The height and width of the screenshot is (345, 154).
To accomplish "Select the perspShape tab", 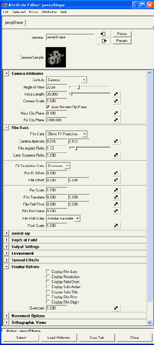I will 14,23.
